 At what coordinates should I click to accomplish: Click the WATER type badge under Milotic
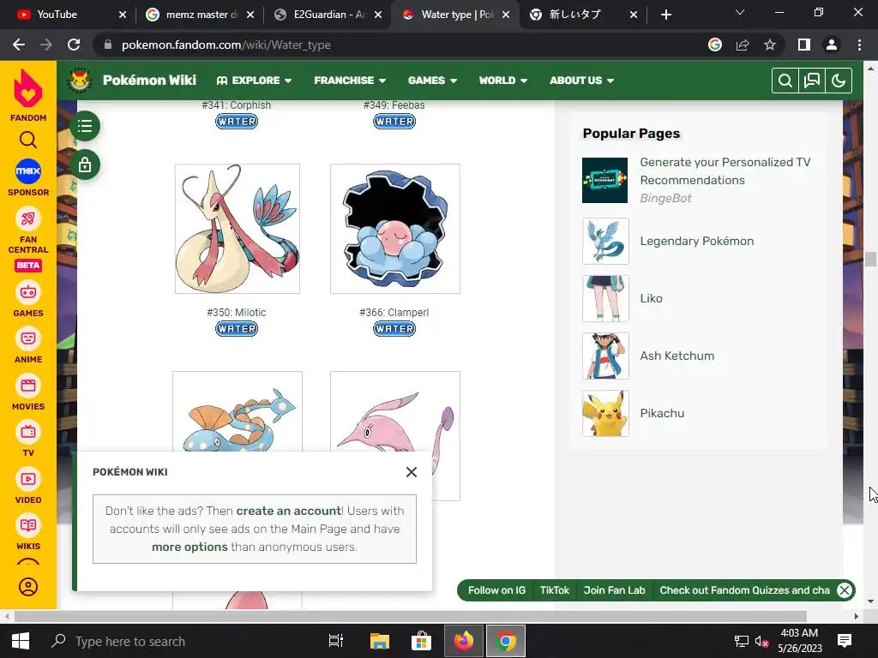point(237,329)
